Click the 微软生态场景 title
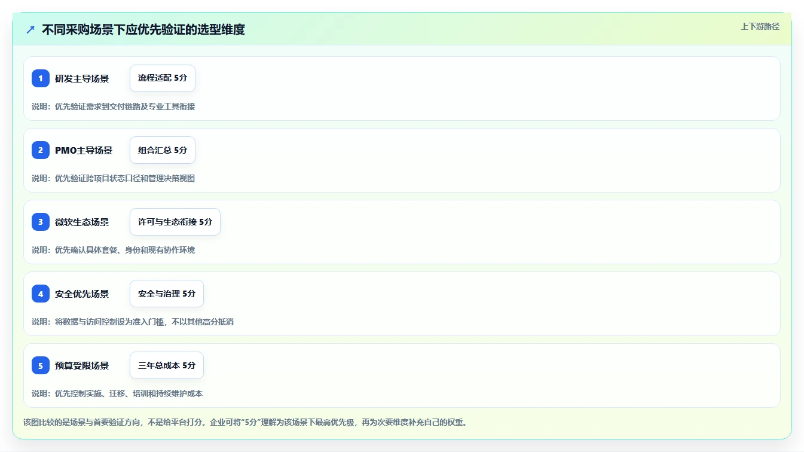The image size is (804, 452). tap(82, 222)
